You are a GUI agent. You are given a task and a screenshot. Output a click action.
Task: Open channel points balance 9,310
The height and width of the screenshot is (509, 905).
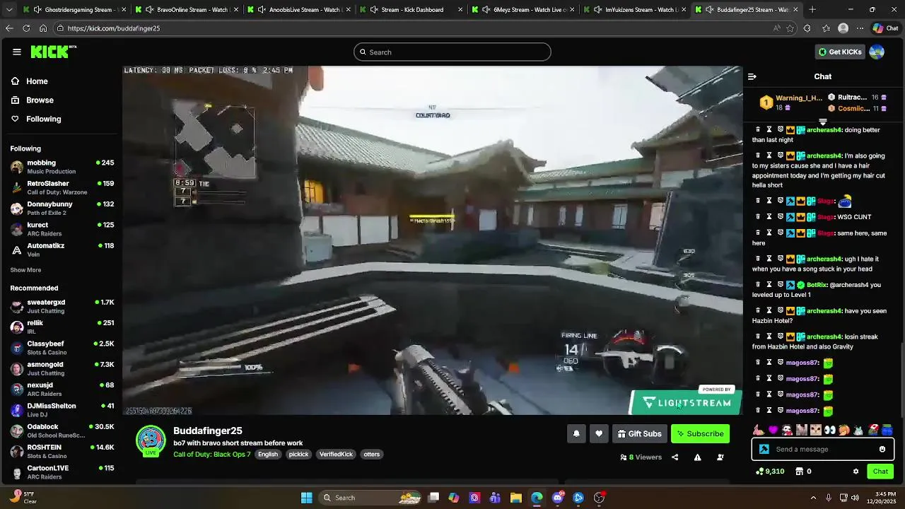(x=770, y=472)
